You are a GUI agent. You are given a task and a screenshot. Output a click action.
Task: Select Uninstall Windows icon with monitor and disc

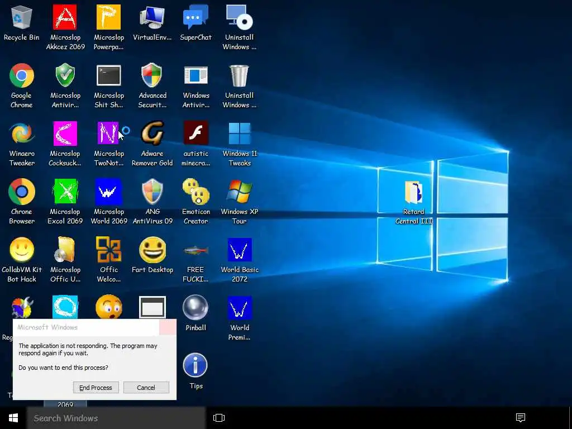(239, 17)
